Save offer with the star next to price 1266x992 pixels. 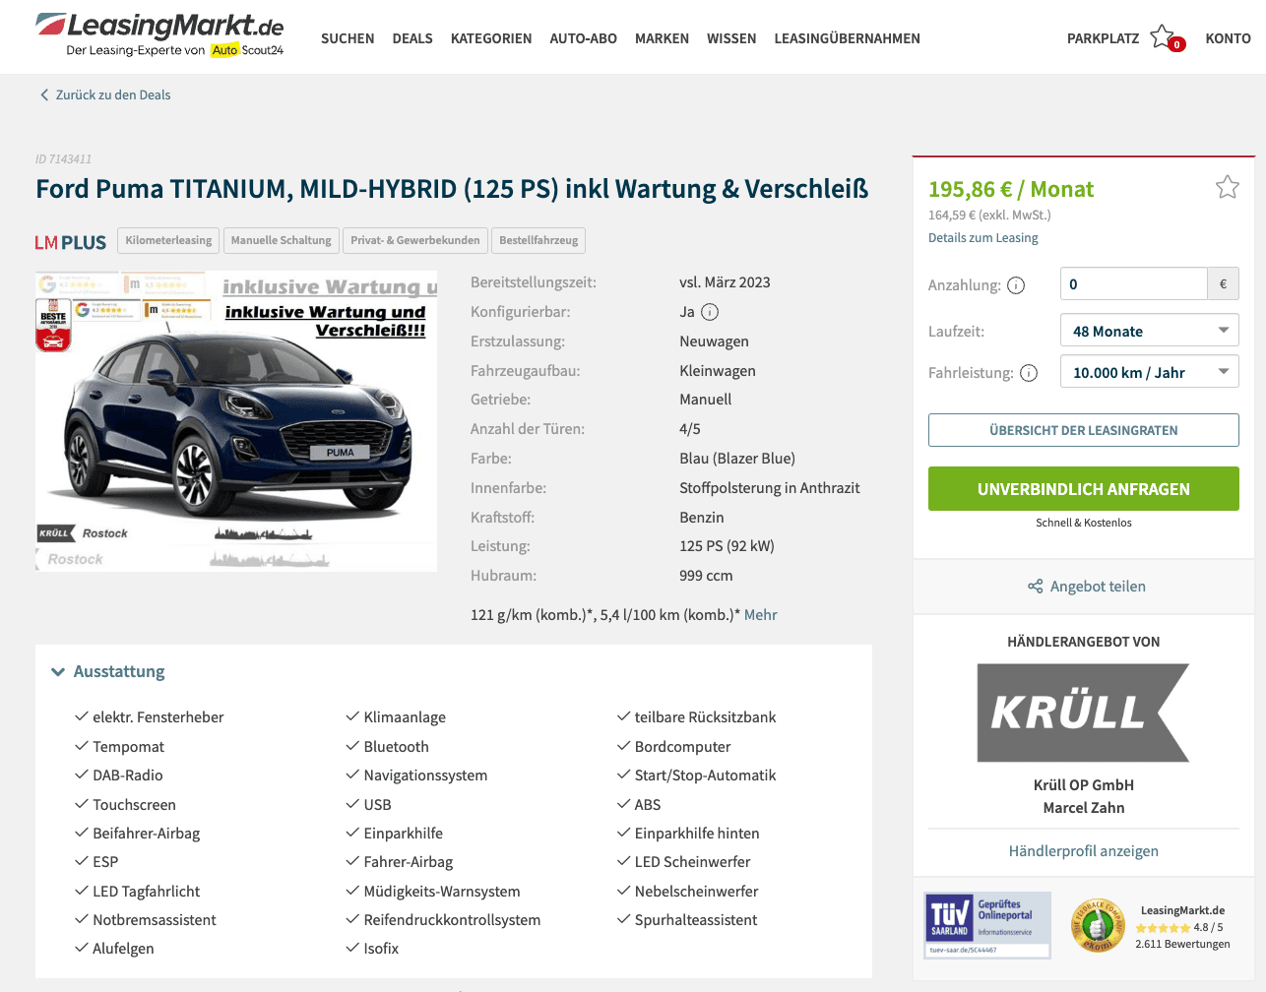(x=1227, y=187)
